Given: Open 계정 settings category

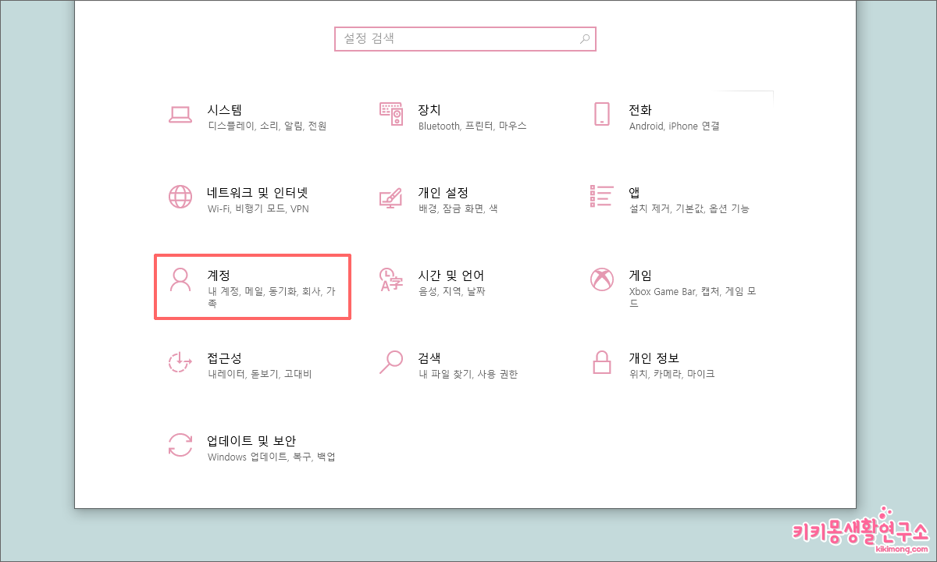Looking at the screenshot, I should tap(250, 286).
